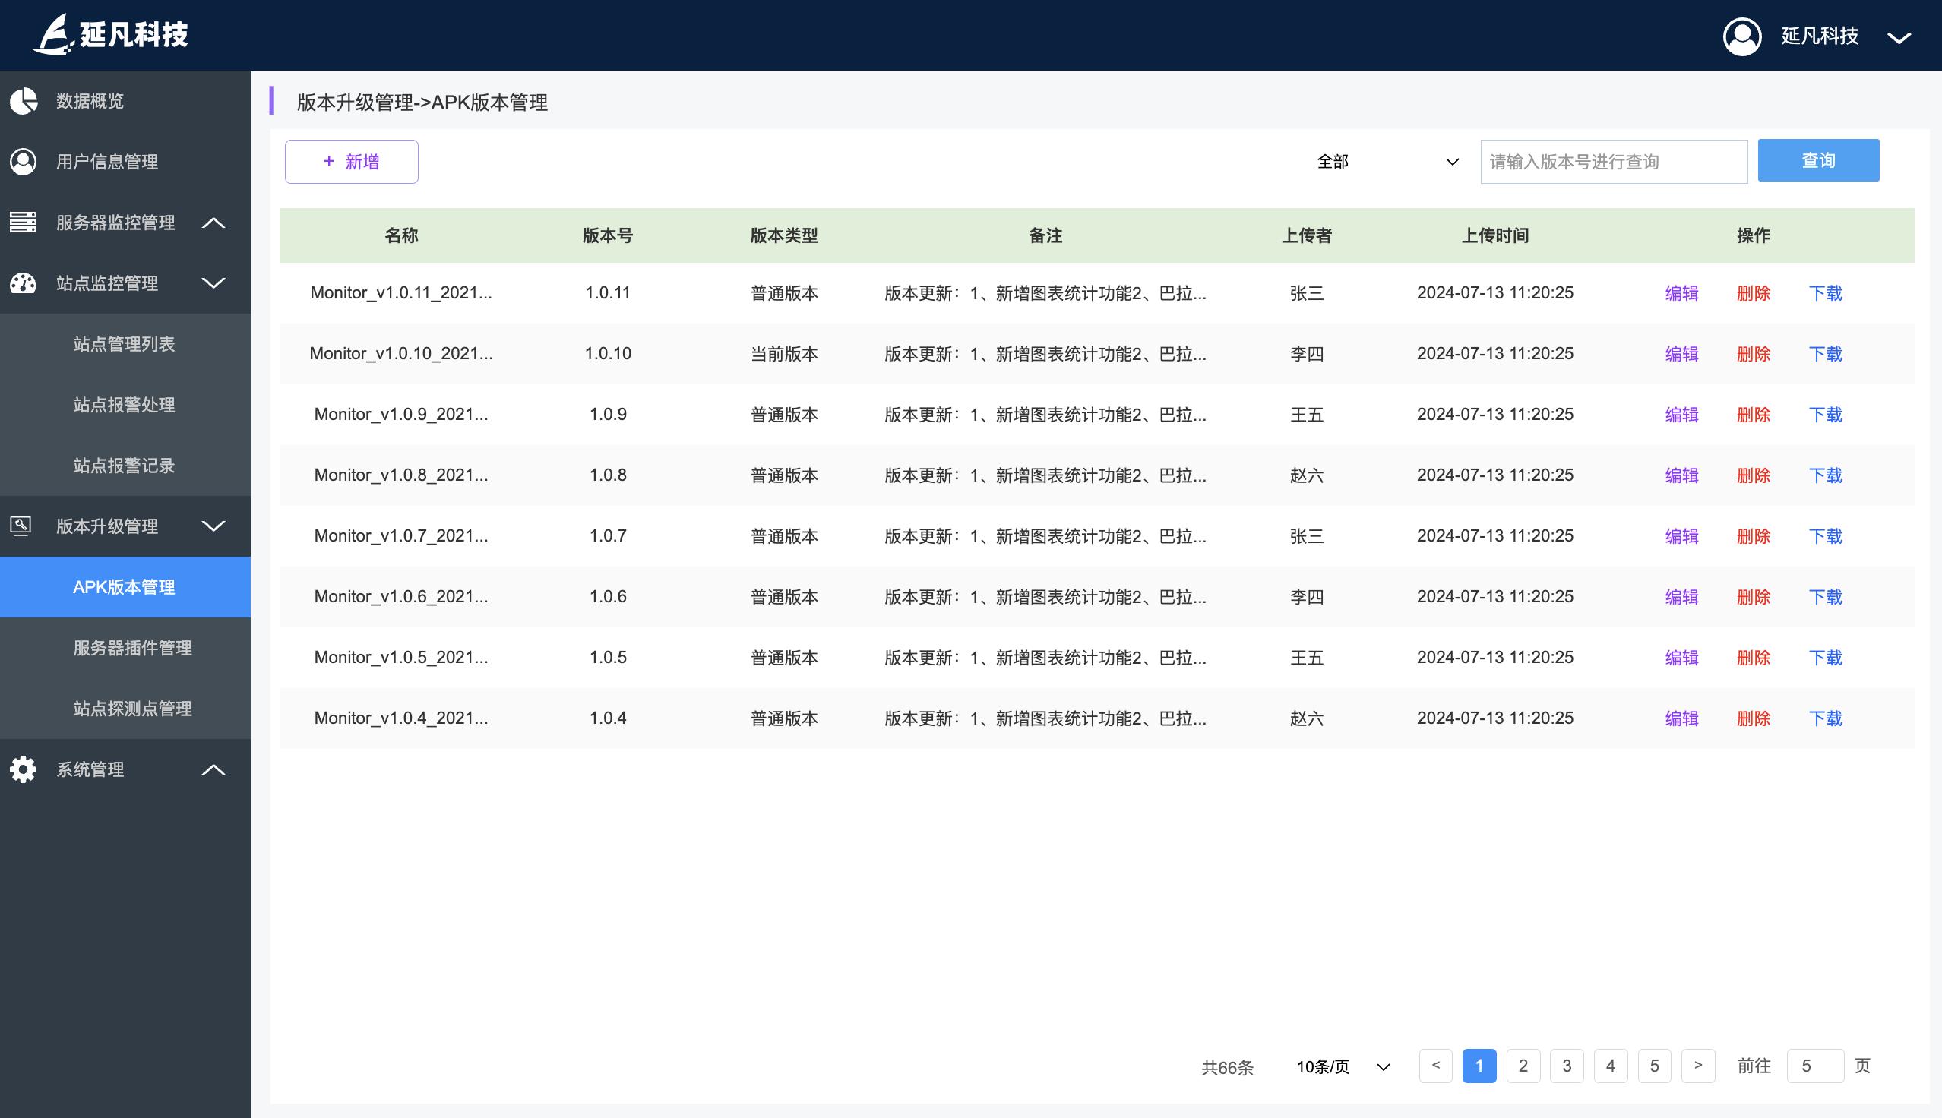Click the 用户信息管理 user icon
The width and height of the screenshot is (1942, 1118).
pos(24,162)
